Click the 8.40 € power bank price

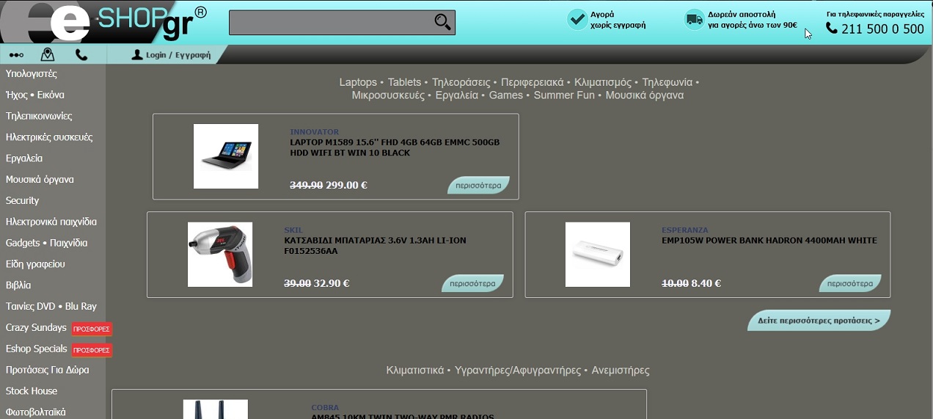(x=706, y=283)
